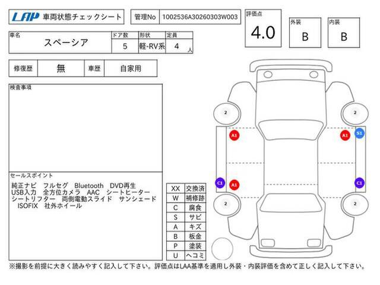Click the 自家用 vehicle history field

pyautogui.click(x=130, y=68)
